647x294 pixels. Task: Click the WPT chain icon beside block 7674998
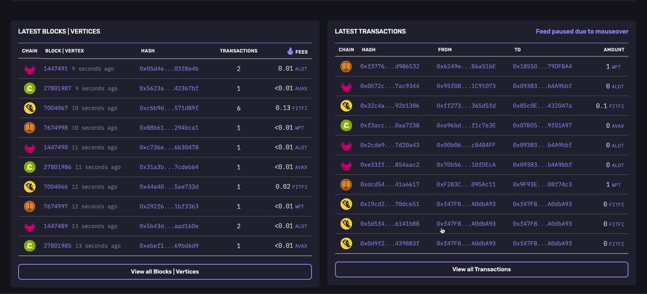click(x=30, y=128)
